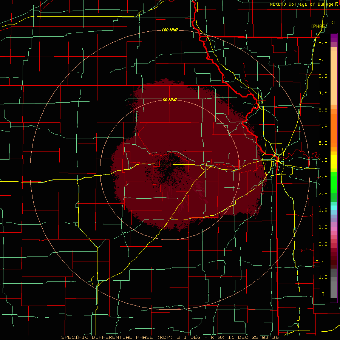This screenshot has width=340, height=340.
Task: Click the 100 NMI range ring label
Action: 170,30
